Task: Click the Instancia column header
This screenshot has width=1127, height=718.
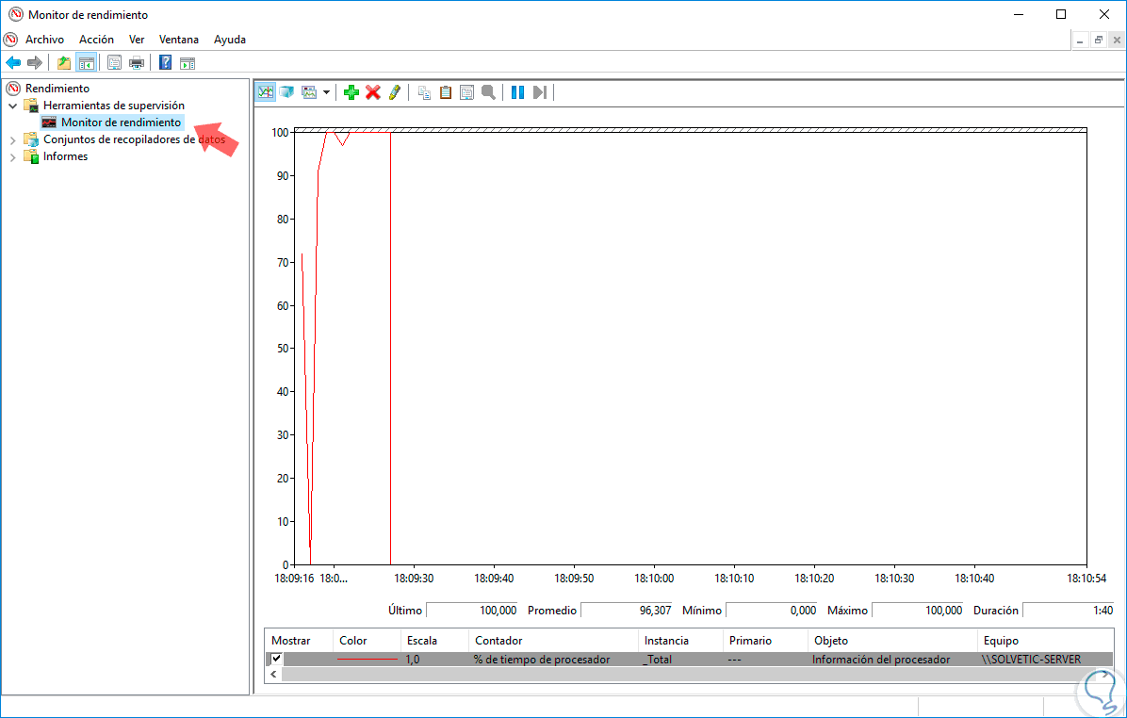Action: coord(680,641)
